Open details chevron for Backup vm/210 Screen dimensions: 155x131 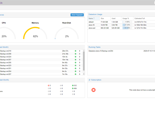click(x=80, y=51)
